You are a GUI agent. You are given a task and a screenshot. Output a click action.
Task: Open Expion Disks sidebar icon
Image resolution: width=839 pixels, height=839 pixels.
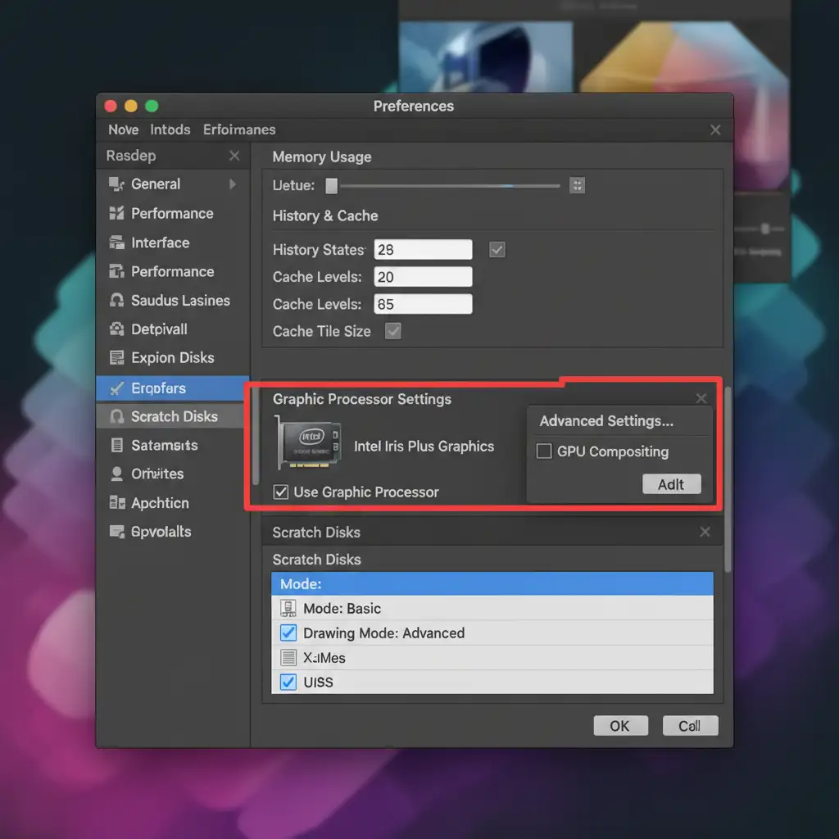116,358
